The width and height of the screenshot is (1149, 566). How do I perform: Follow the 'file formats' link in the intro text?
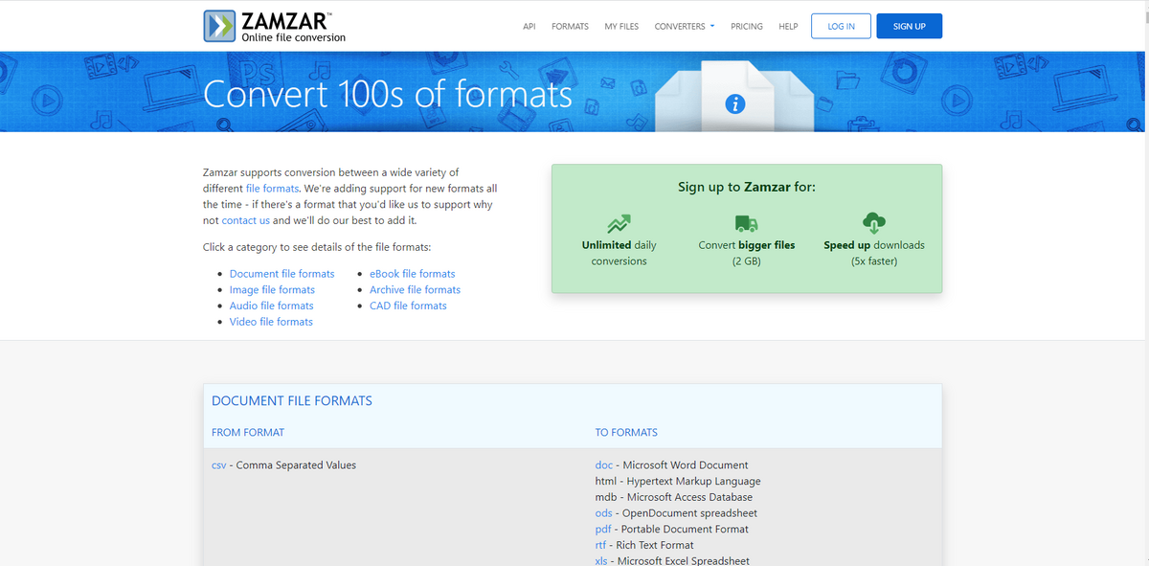click(x=273, y=189)
